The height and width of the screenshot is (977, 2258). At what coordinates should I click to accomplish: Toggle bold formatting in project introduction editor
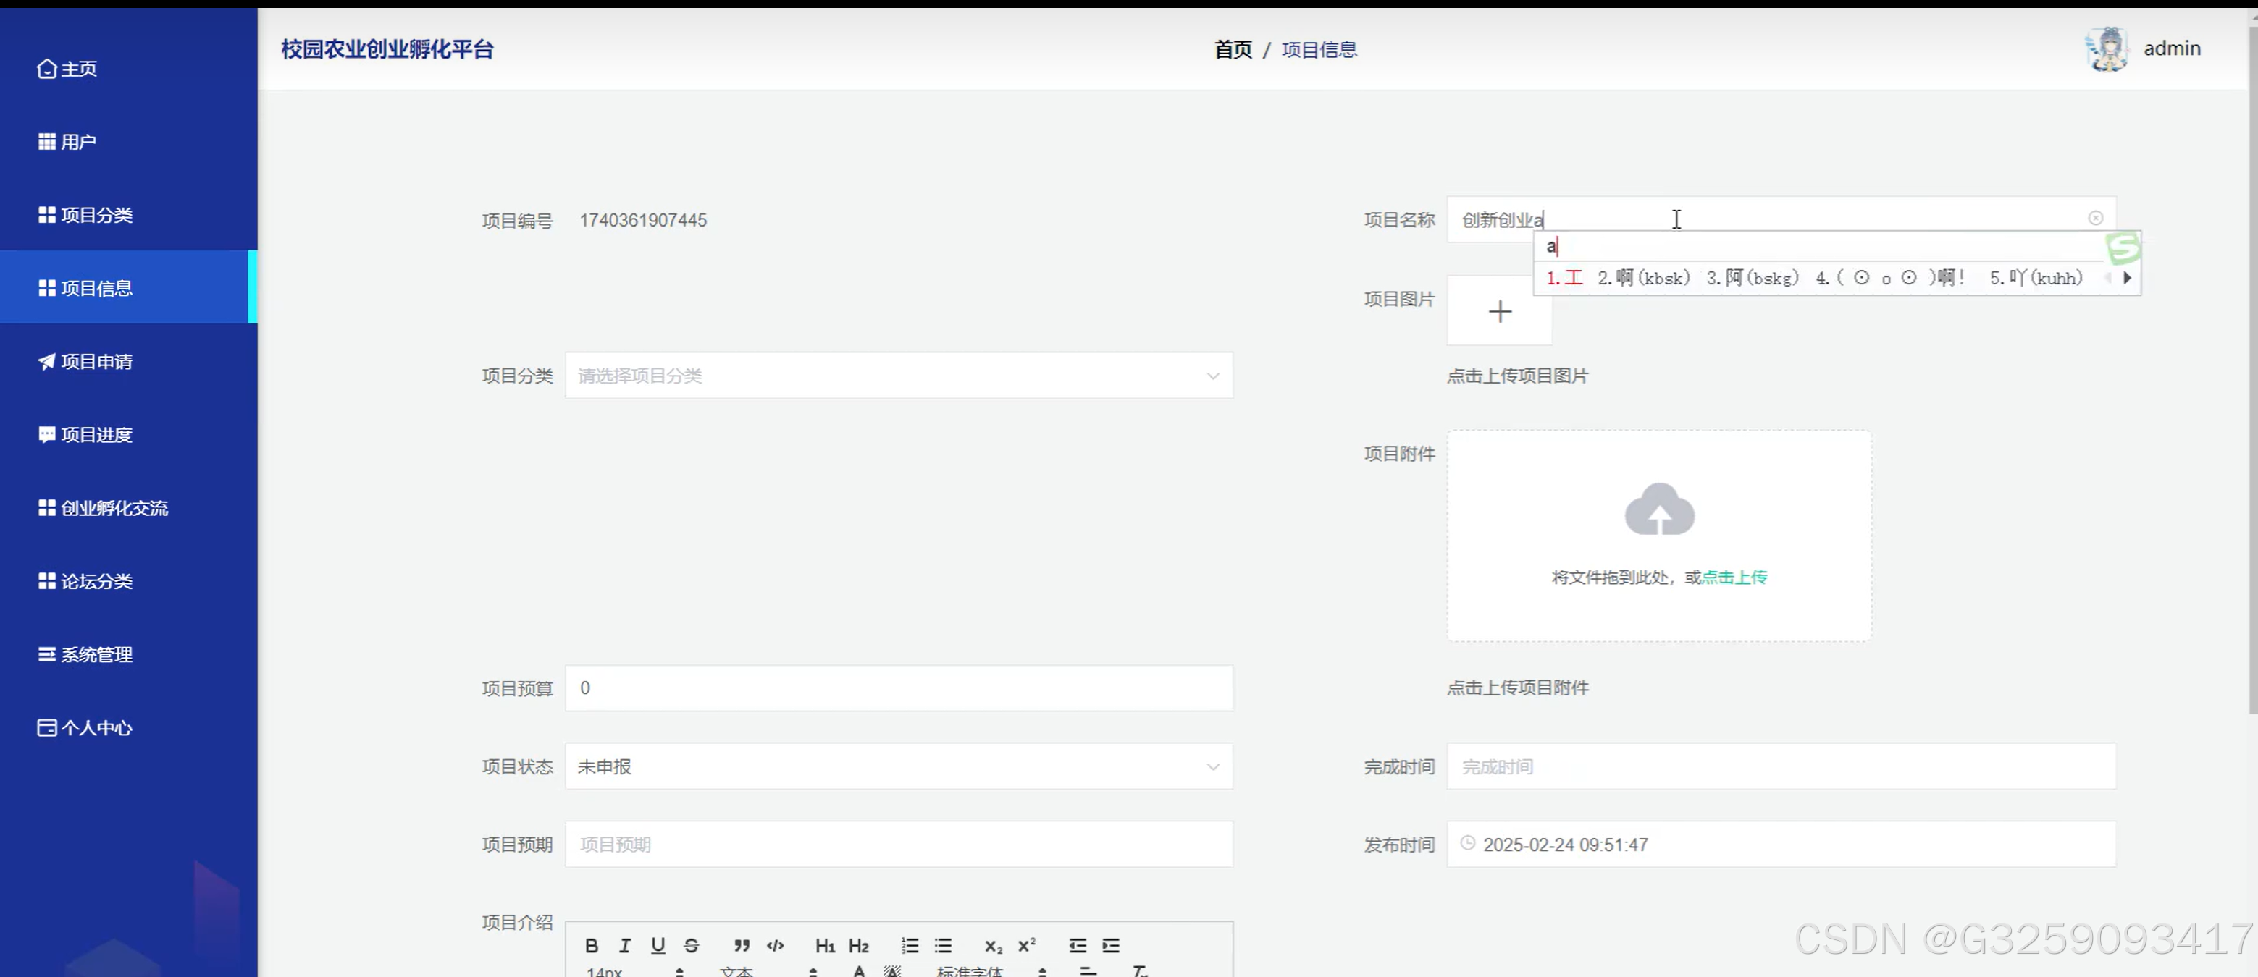click(x=592, y=945)
